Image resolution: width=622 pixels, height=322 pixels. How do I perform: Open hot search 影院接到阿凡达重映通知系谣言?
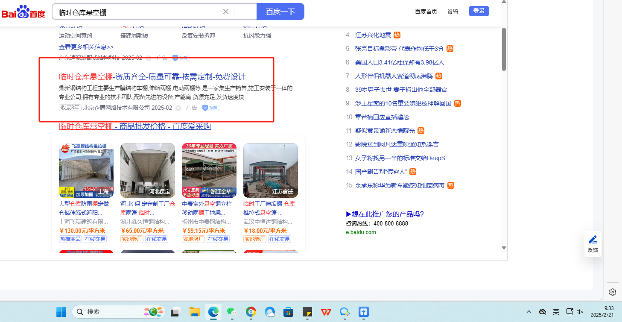click(397, 144)
